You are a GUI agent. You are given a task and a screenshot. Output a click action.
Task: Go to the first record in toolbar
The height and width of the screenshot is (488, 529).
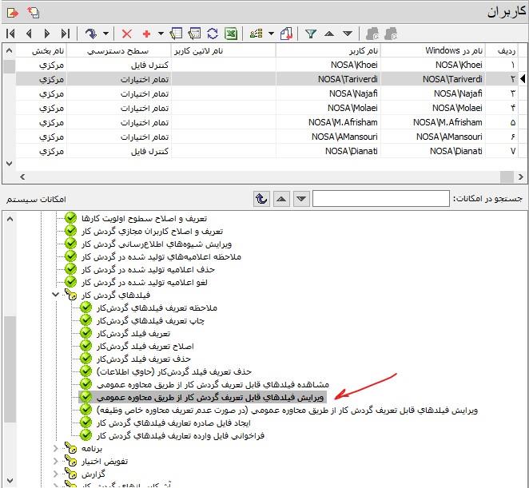10,34
